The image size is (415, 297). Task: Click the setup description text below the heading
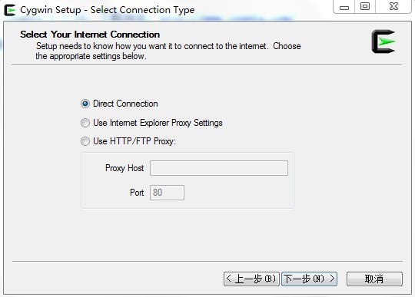[x=168, y=51]
